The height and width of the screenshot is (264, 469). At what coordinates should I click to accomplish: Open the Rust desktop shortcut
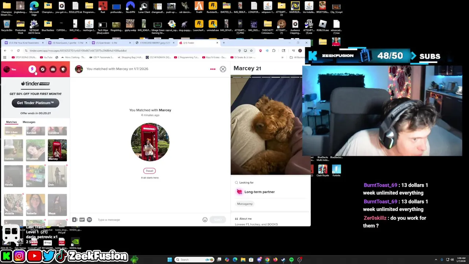pos(103,8)
